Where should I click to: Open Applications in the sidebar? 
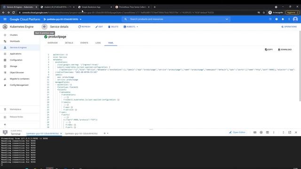[16, 54]
